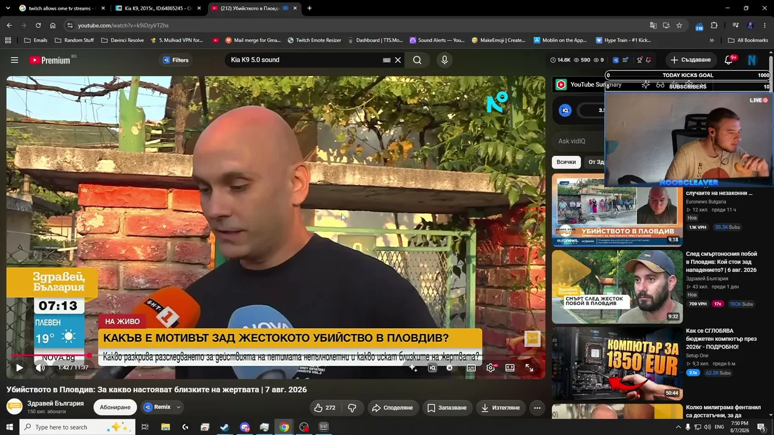The width and height of the screenshot is (774, 435).
Task: Close the twitch allows one tv streams tab
Action: point(103,8)
